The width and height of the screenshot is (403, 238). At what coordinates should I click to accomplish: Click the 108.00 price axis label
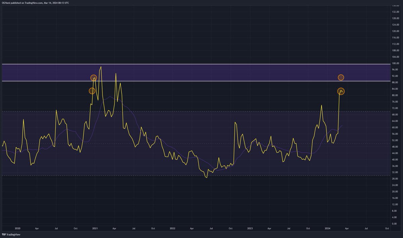coord(395,50)
